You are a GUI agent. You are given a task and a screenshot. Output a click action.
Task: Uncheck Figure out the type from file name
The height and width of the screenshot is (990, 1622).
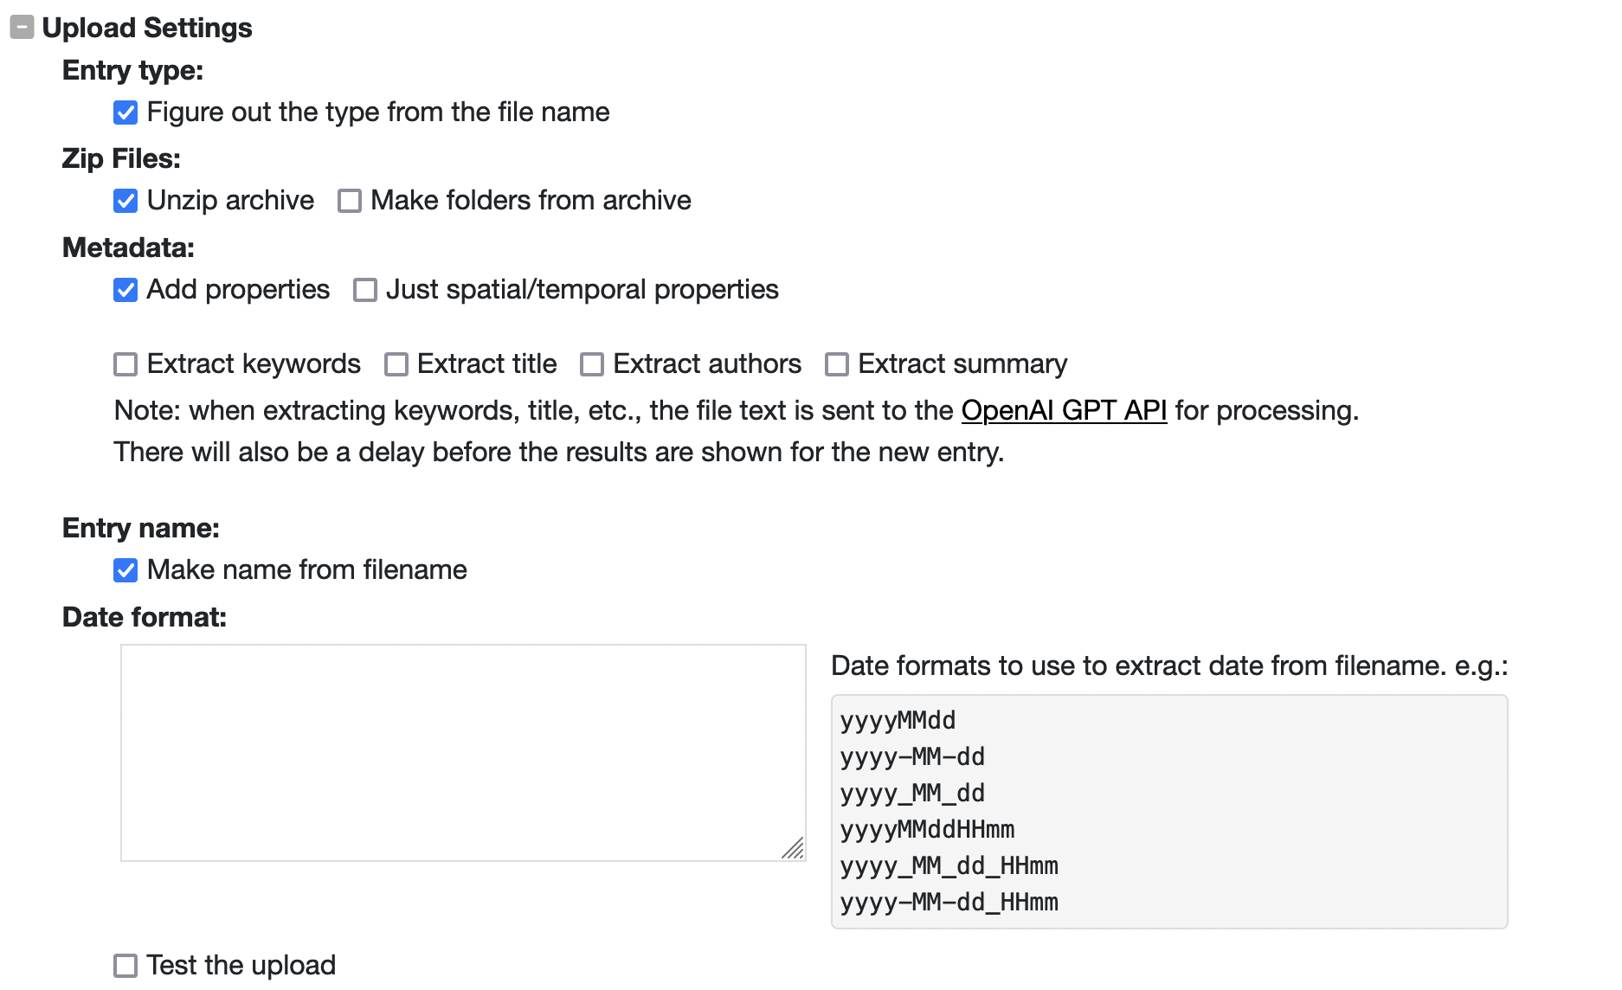click(x=126, y=112)
